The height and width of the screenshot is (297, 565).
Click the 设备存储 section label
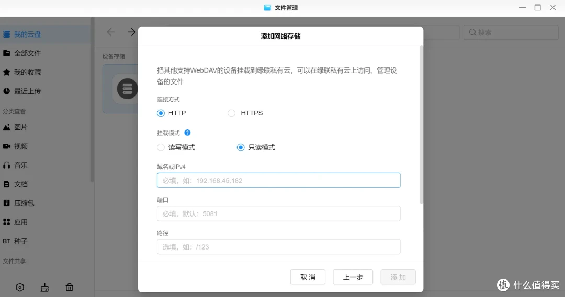[x=114, y=56]
